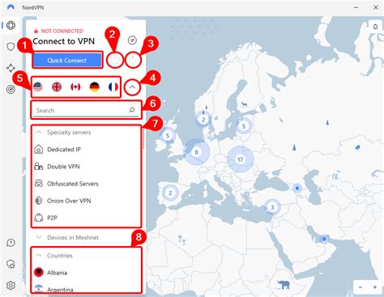Choose Argentina from the country list
This screenshot has height=297, width=384.
point(87,289)
